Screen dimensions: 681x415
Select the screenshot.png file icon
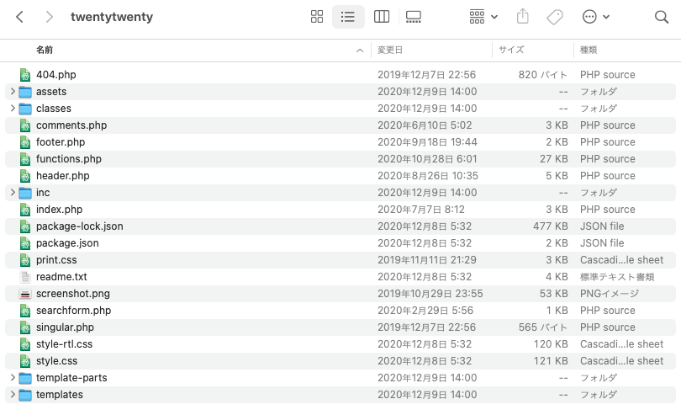[25, 294]
